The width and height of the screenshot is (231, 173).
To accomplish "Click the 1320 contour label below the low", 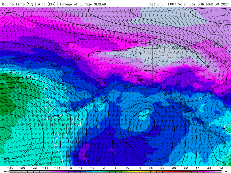I will [x=147, y=140].
